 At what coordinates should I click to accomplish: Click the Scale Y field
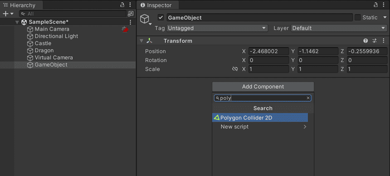click(318, 69)
